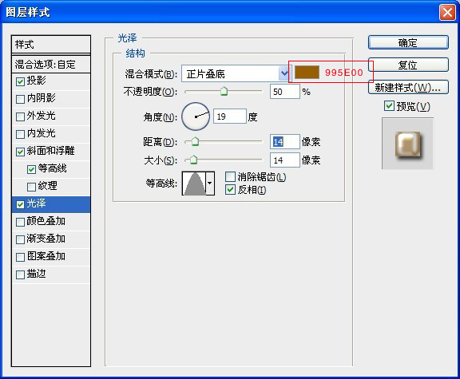Click the 新建样式 button
Image resolution: width=460 pixels, height=379 pixels.
408,87
